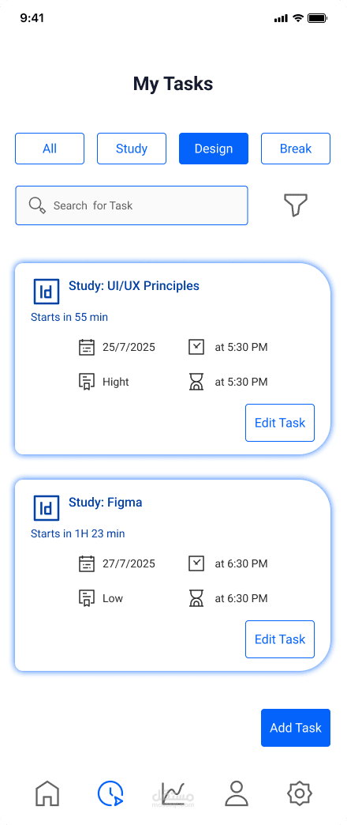
Task: Switch to the Break filter tab
Action: click(x=296, y=149)
